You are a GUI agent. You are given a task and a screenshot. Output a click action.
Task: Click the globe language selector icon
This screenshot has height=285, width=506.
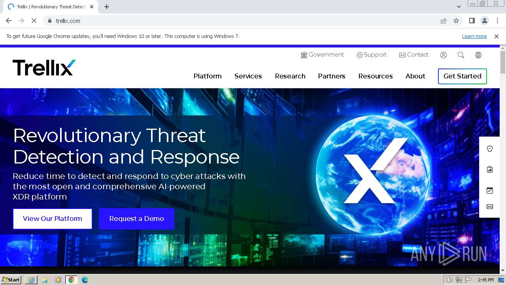click(x=478, y=55)
